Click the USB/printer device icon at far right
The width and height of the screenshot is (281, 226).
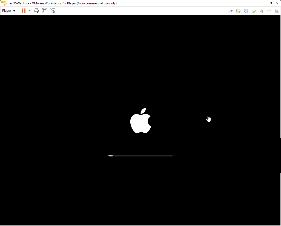click(x=277, y=11)
